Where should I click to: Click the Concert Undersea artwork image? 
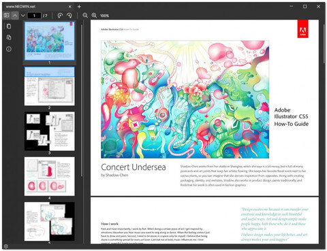185,99
